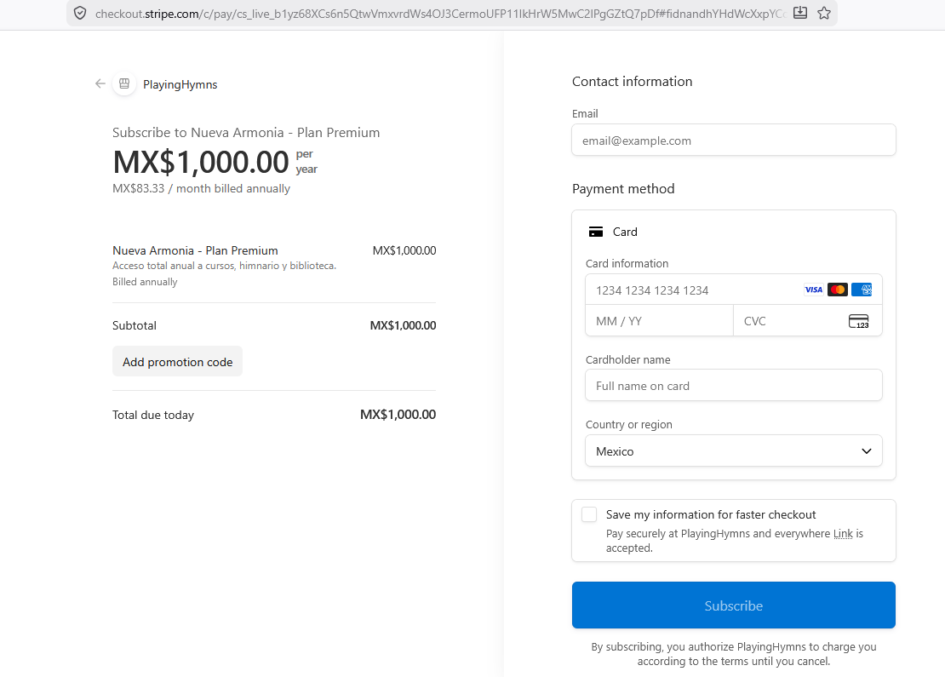Click the back arrow next to PlayingHymns

[100, 83]
